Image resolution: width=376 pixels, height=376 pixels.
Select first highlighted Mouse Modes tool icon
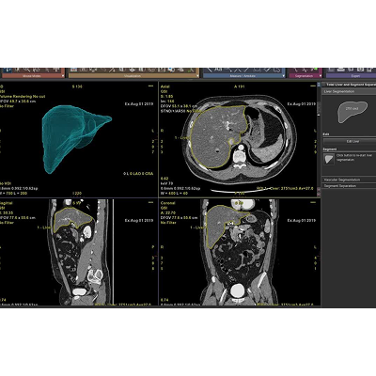click(8, 70)
